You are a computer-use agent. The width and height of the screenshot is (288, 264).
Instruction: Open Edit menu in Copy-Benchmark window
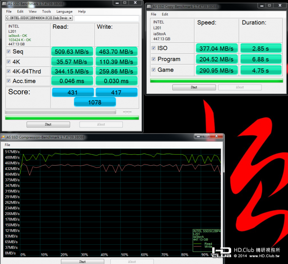(165, 14)
